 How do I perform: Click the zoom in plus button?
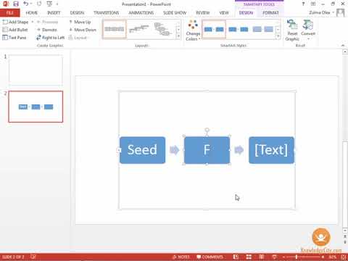click(x=323, y=257)
